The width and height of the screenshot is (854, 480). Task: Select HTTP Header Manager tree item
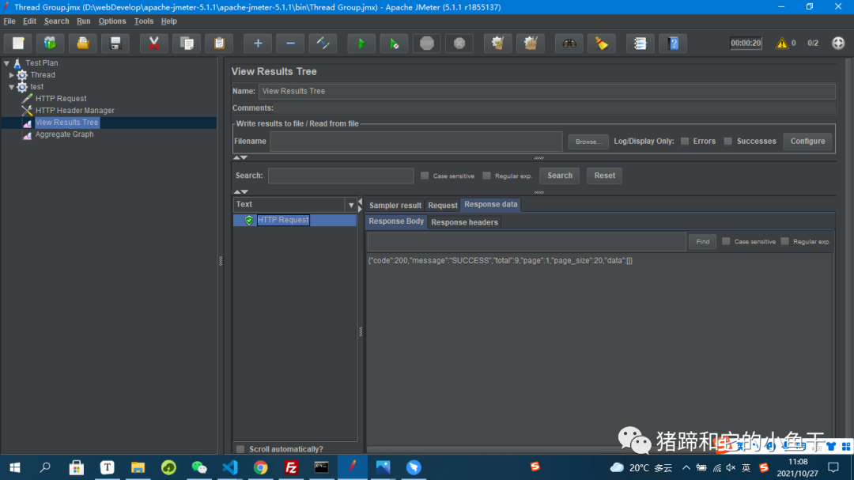tap(74, 111)
